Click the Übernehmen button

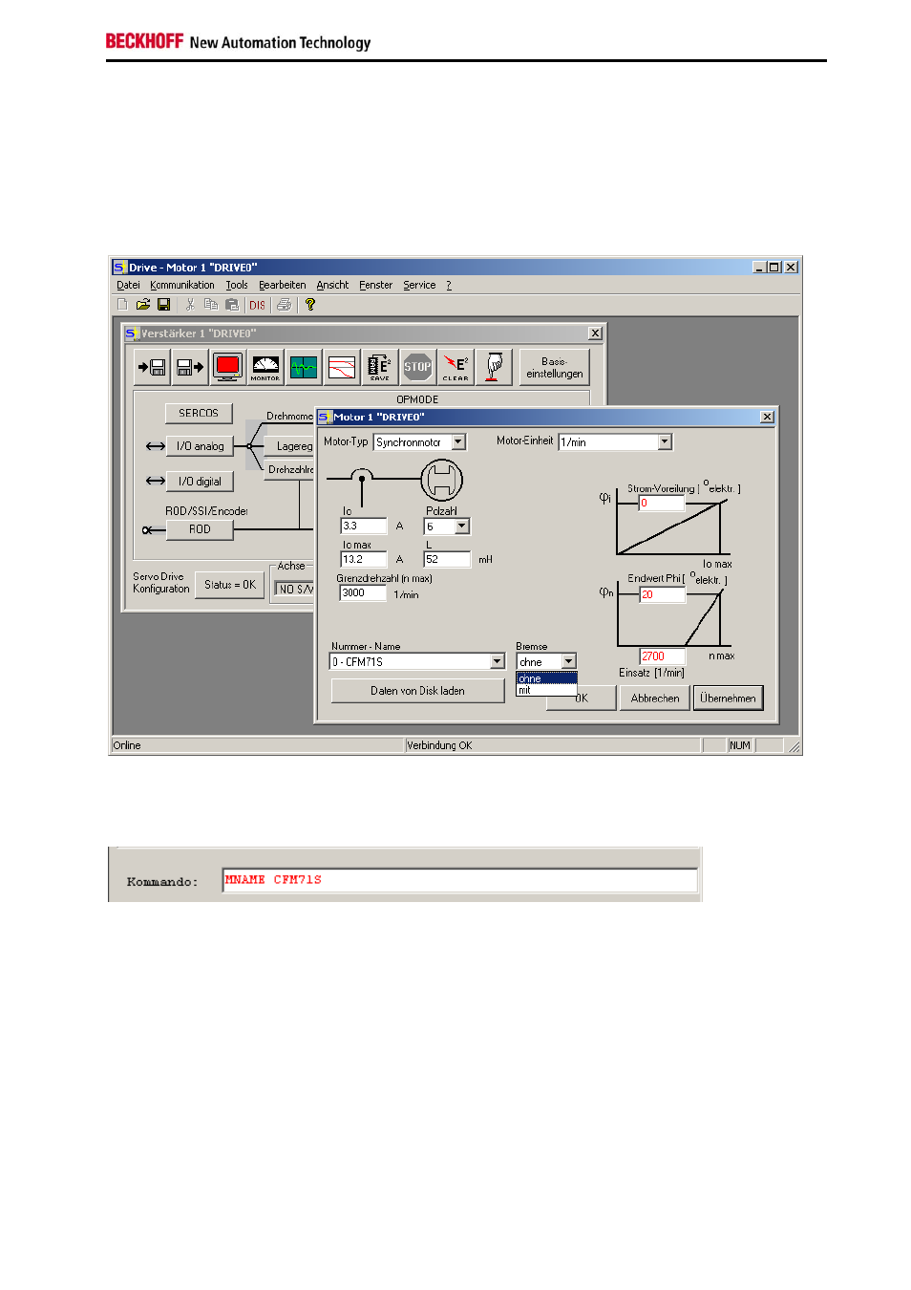[728, 699]
